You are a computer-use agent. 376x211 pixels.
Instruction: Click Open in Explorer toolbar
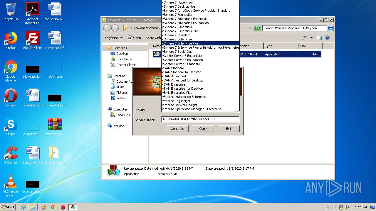[x=135, y=38]
